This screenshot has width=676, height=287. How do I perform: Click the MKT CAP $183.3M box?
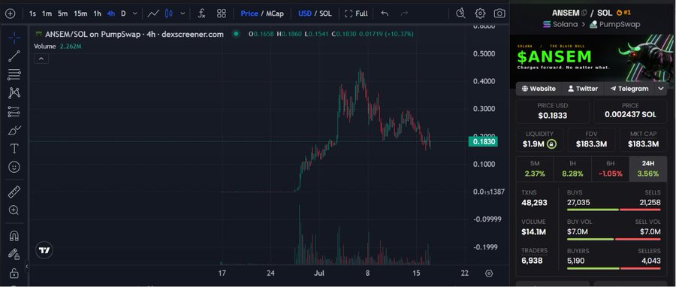click(643, 140)
